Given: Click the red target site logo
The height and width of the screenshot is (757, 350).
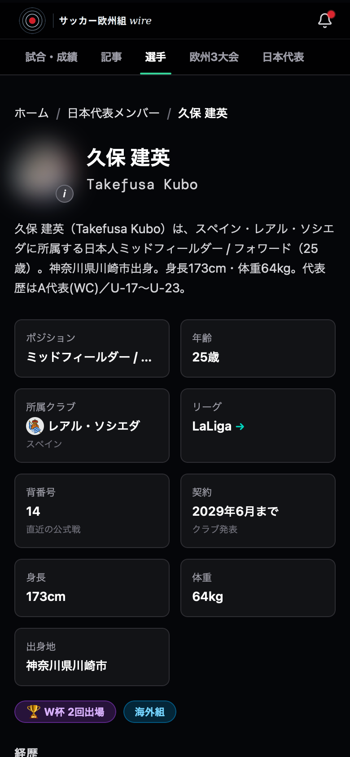Looking at the screenshot, I should click(32, 21).
